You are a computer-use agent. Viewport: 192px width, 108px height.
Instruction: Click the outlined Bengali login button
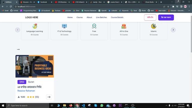(x=150, y=17)
